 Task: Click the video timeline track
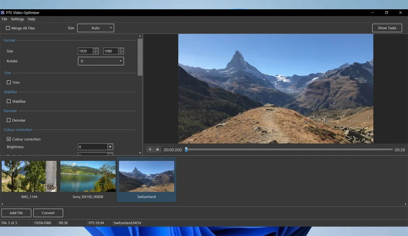pyautogui.click(x=289, y=149)
